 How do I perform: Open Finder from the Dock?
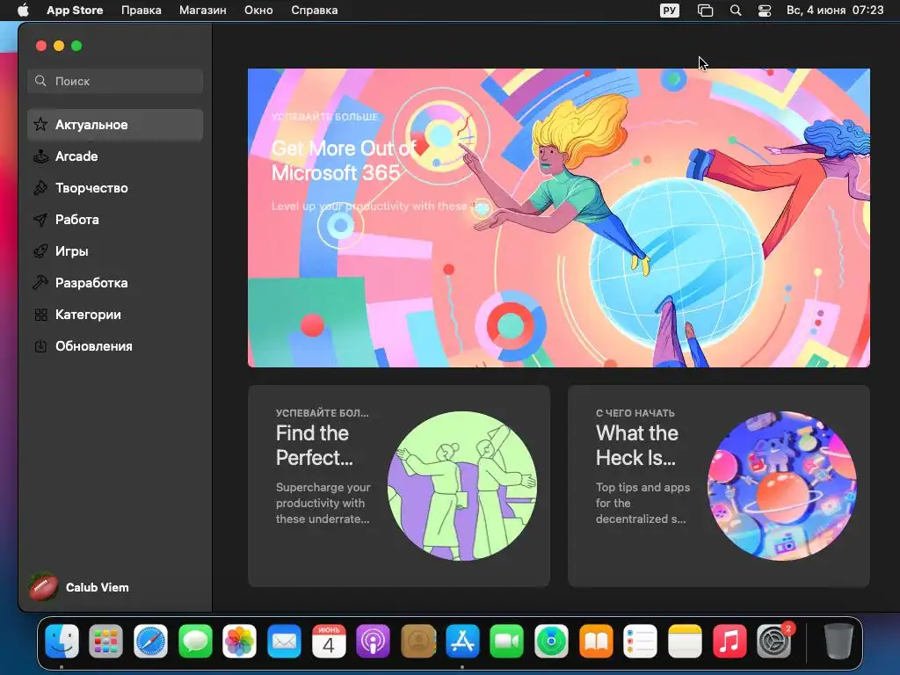click(62, 641)
